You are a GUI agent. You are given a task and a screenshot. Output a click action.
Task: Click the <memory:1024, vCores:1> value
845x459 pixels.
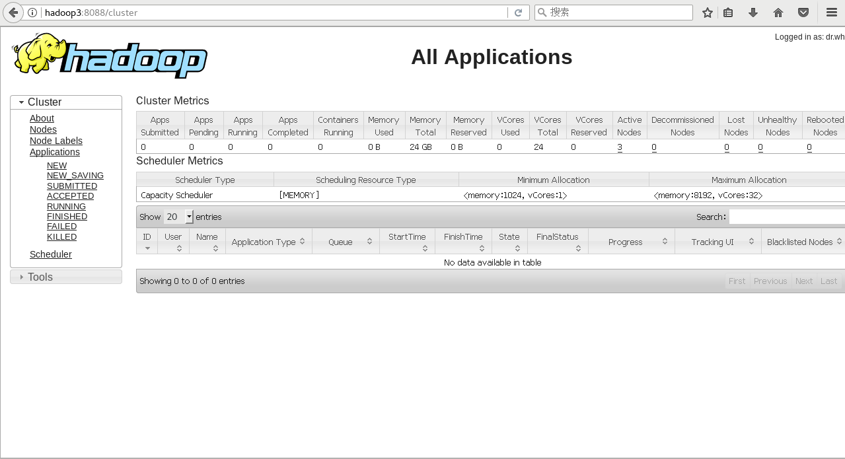pyautogui.click(x=515, y=195)
